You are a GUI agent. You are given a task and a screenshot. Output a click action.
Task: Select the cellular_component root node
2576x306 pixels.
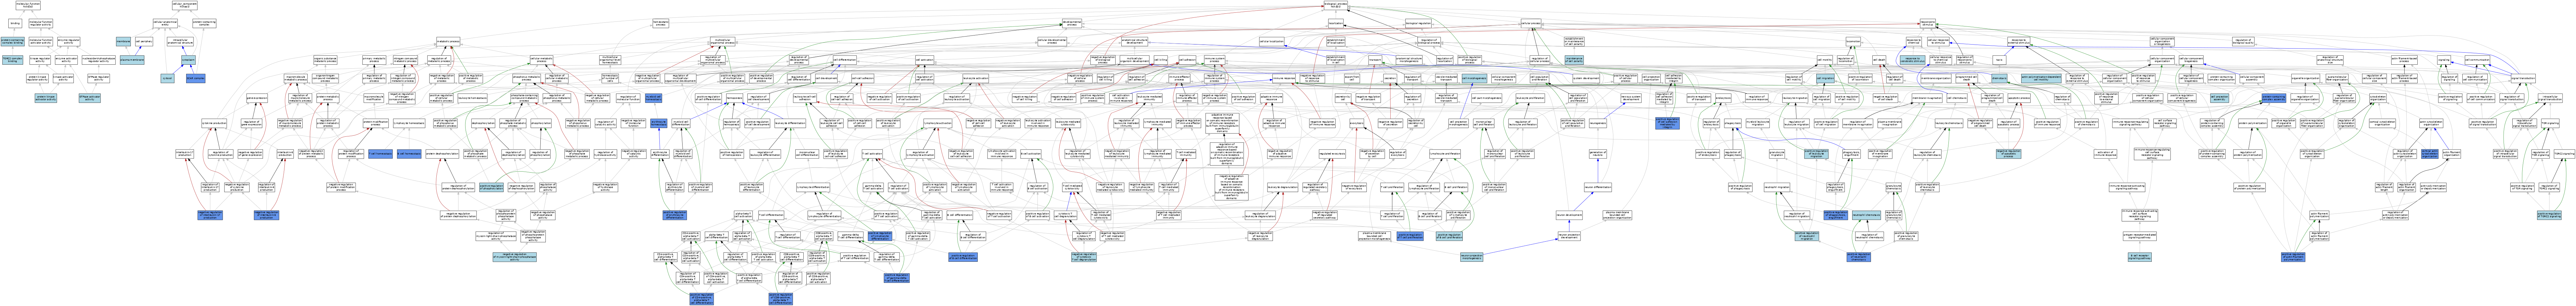[185, 5]
